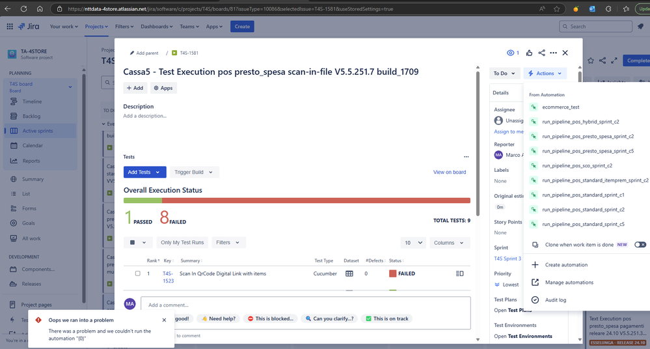Click the Jira Search field
This screenshot has width=650, height=349.
tap(596, 26)
